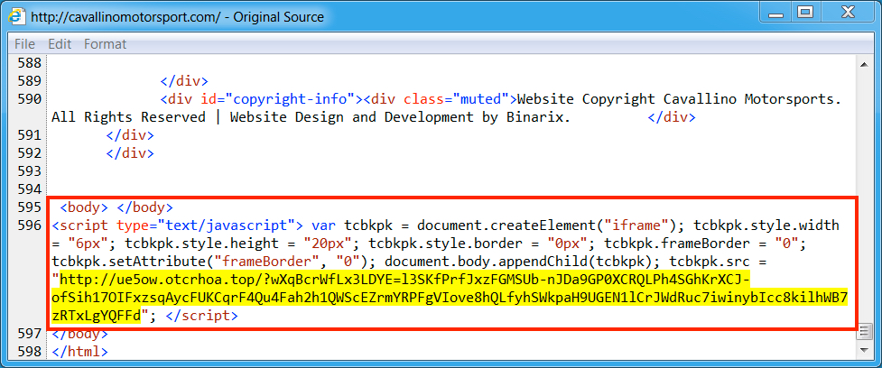This screenshot has height=368, width=882.
Task: Click line number 588
Action: [x=30, y=63]
